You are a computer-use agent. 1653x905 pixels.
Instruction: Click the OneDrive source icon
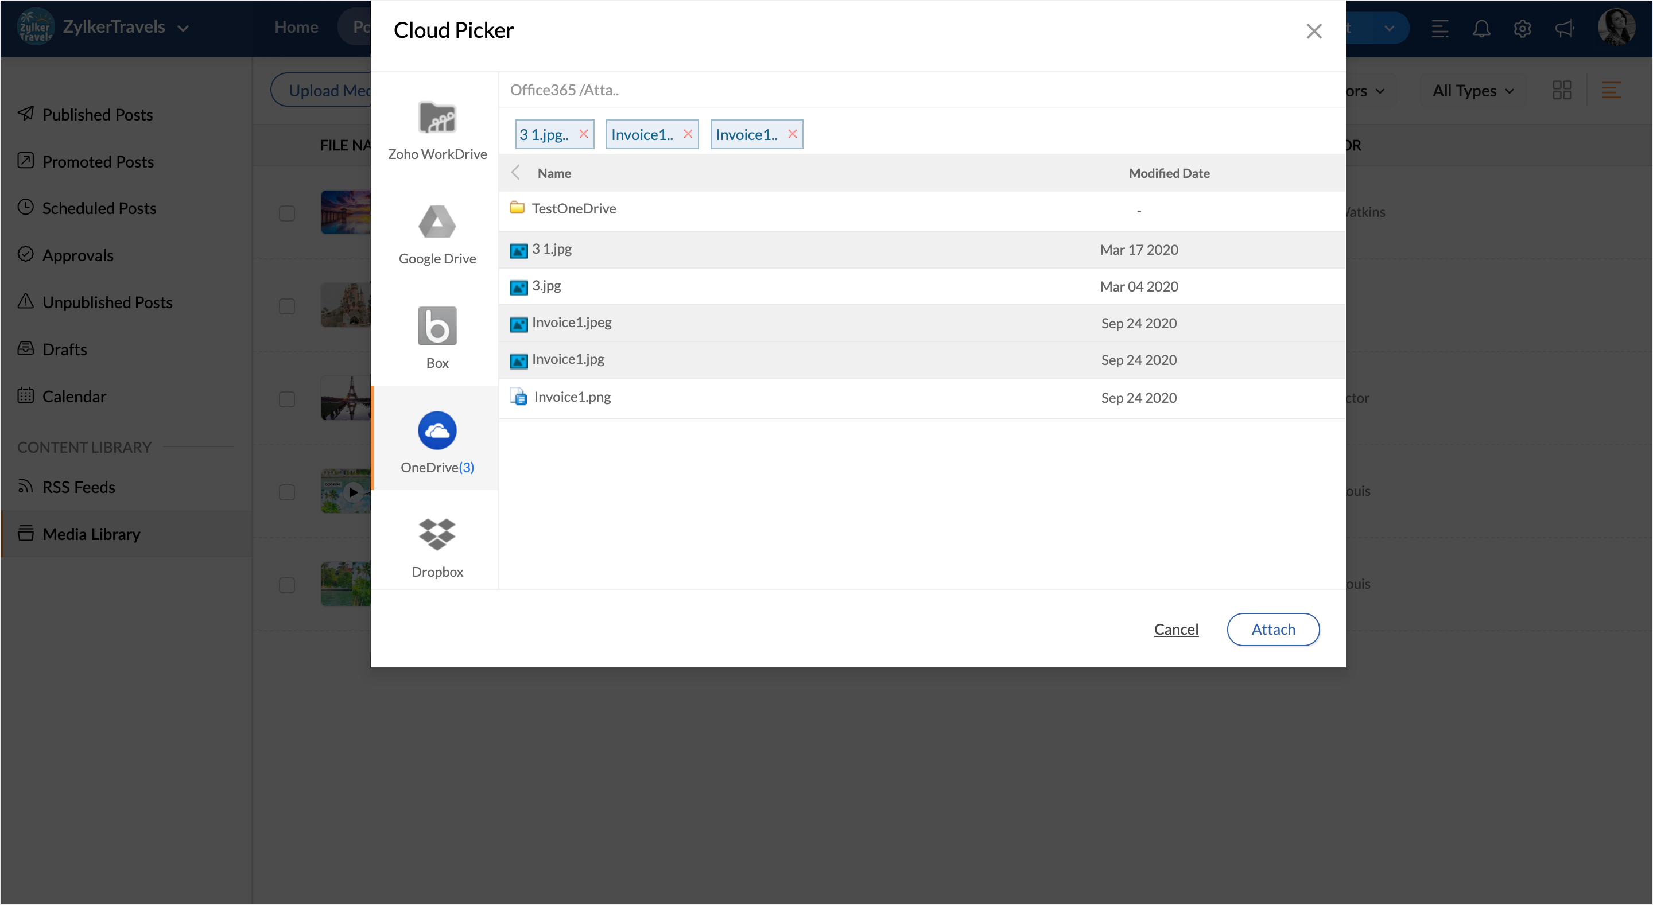coord(437,430)
